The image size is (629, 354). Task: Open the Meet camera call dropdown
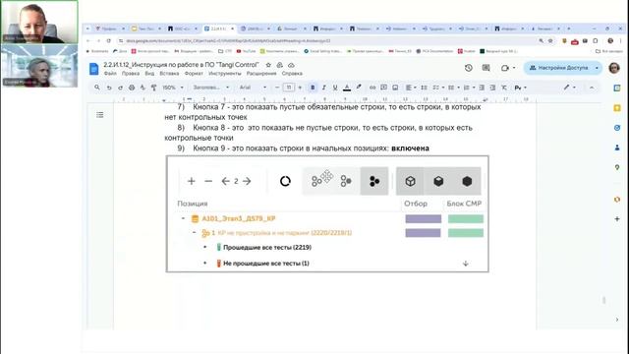[508, 68]
